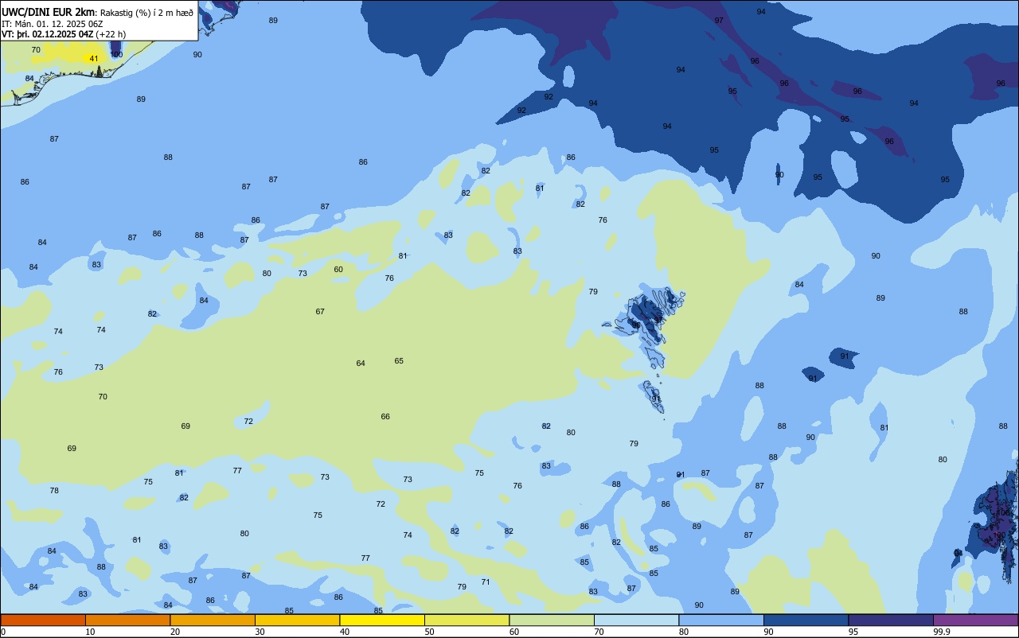Click the southernmost Faroe island, Suðuroy
The width and height of the screenshot is (1019, 638).
pos(654,397)
